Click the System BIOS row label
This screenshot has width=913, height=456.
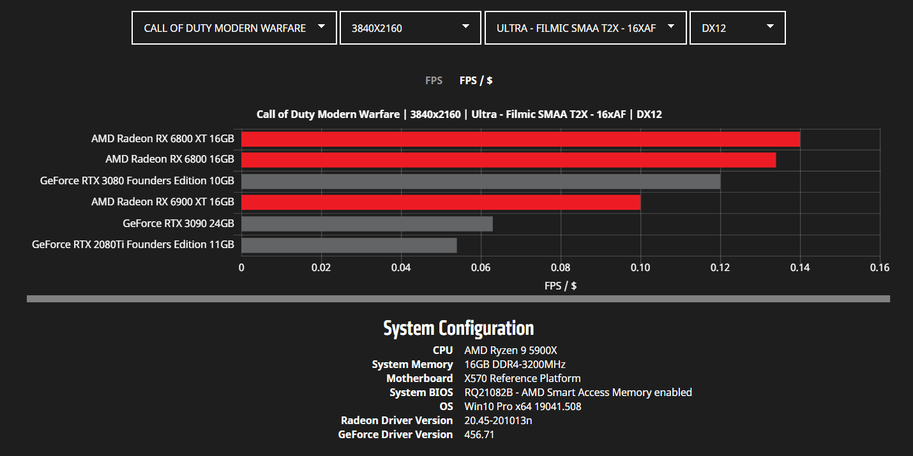[x=421, y=392]
